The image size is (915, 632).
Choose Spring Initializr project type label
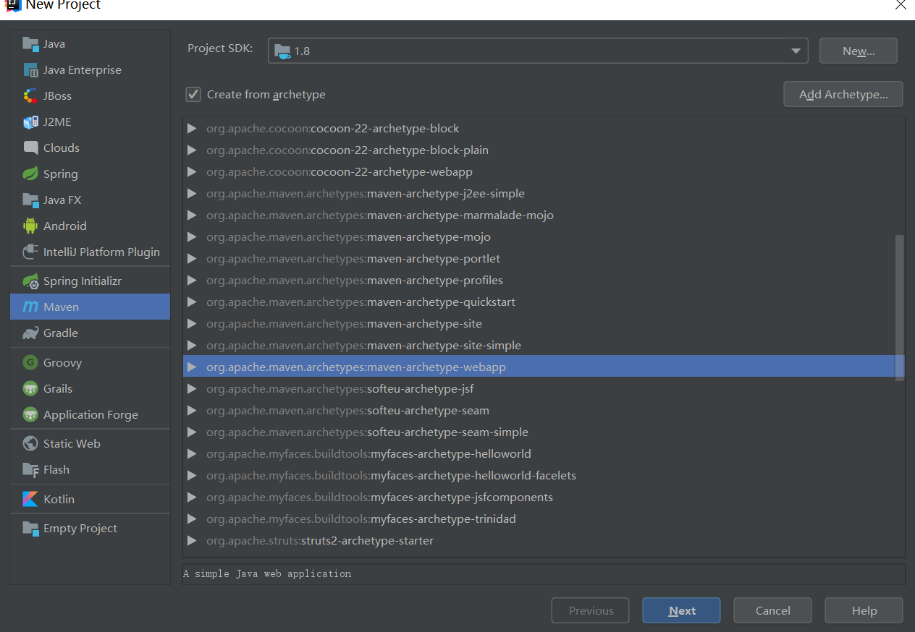click(83, 281)
